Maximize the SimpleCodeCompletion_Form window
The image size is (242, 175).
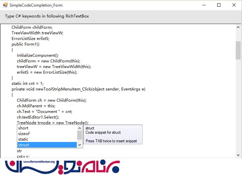[x=219, y=5]
